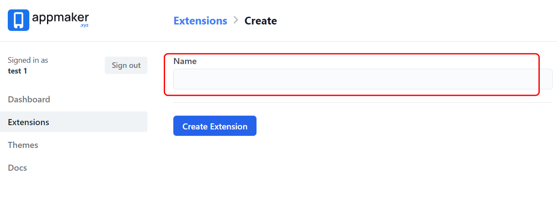Screen dimensions: 557x200
Task: Click the appmaker phone logo icon
Action: (19, 20)
